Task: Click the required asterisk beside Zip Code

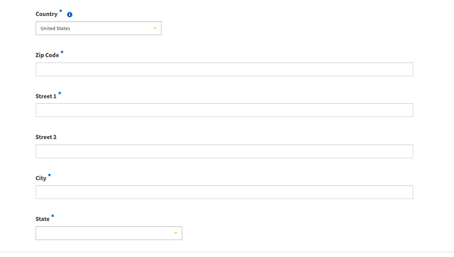Action: click(62, 52)
